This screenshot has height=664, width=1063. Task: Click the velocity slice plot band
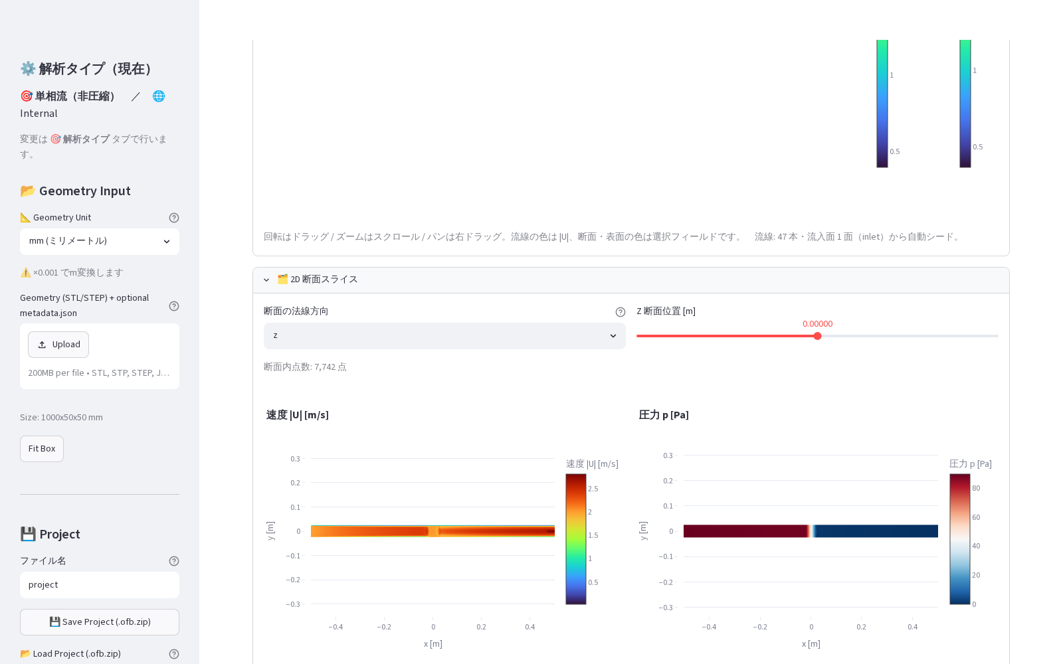point(433,531)
